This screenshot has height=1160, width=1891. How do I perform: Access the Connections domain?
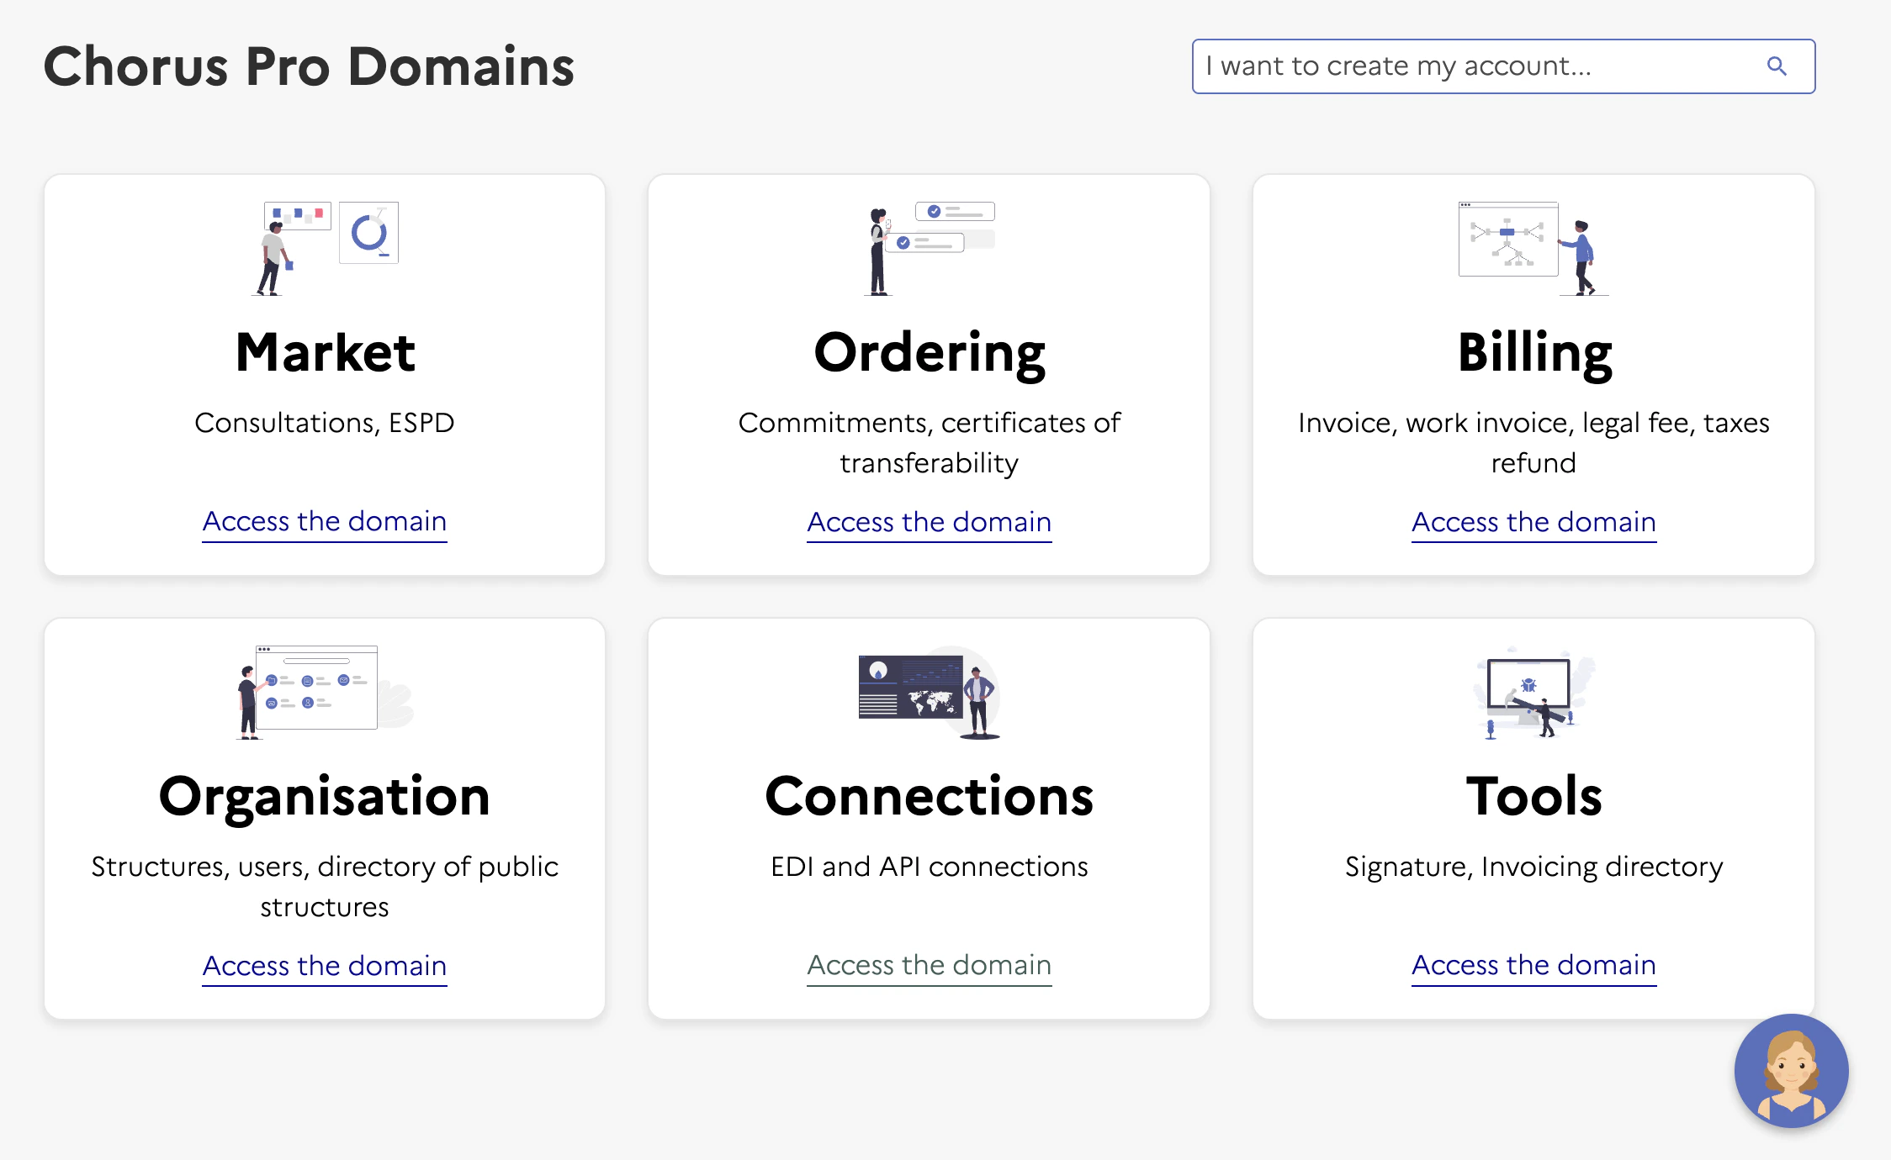click(928, 965)
